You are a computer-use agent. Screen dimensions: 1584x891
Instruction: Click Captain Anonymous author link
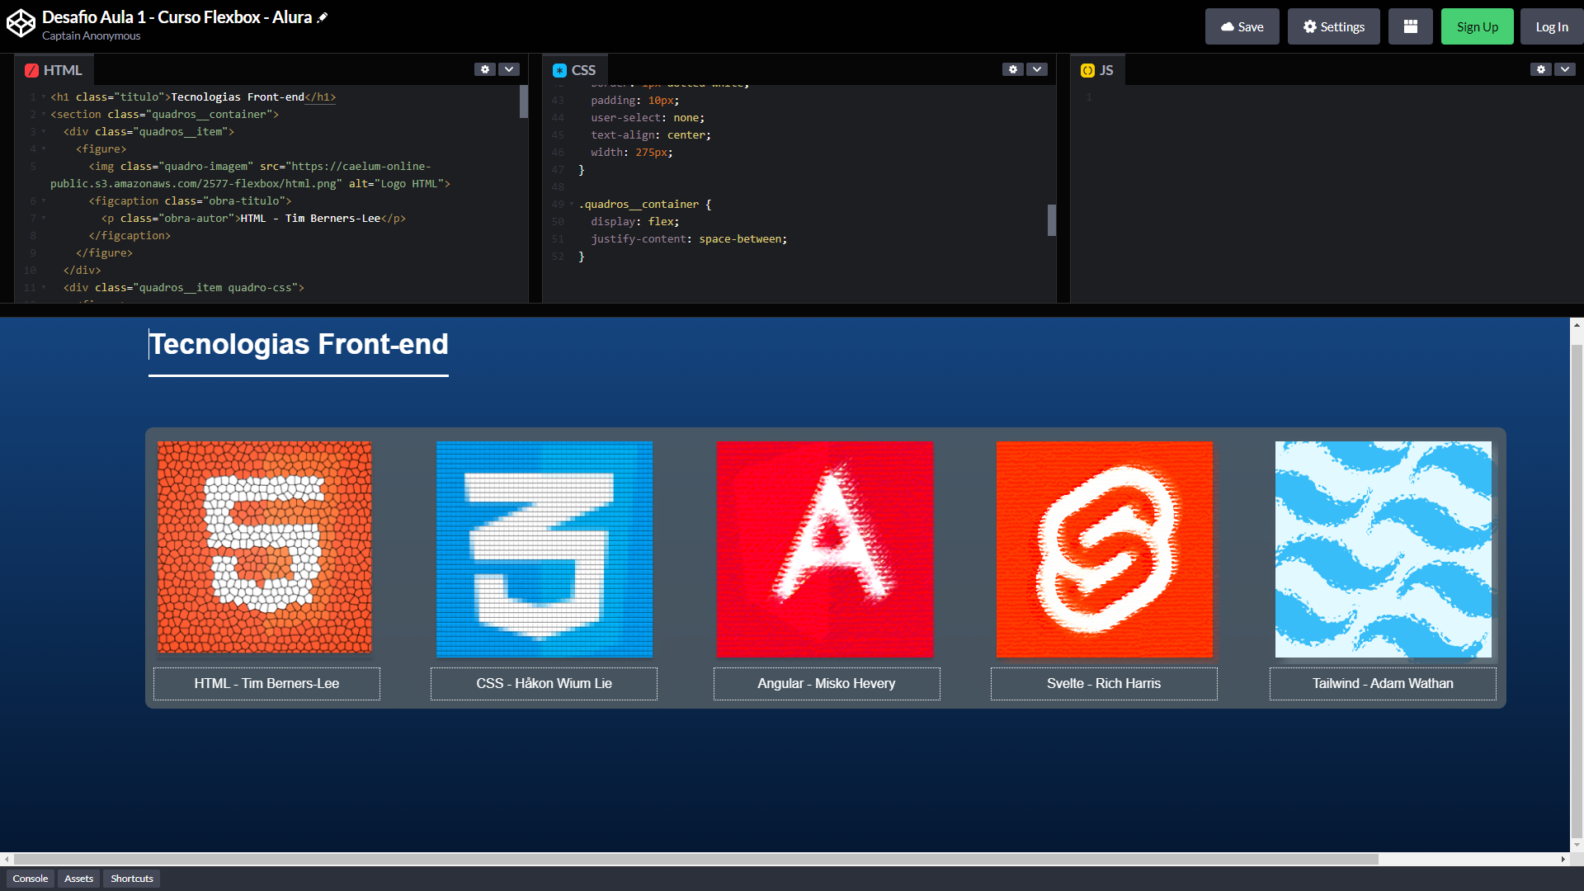point(91,35)
